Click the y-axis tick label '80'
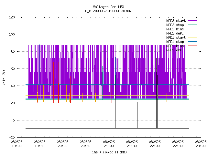 [13, 52]
